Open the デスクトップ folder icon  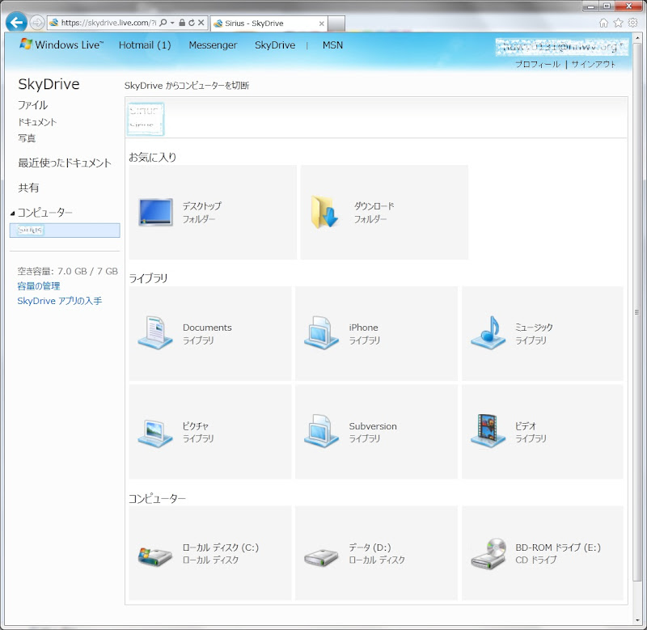[155, 212]
